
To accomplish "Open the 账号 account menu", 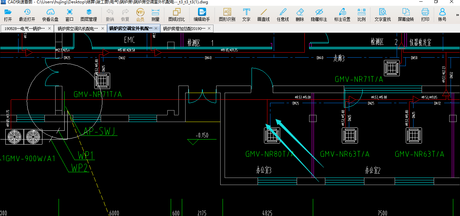I will (x=442, y=15).
